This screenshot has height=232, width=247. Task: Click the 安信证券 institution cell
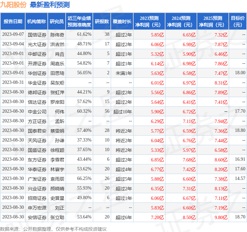37,217
